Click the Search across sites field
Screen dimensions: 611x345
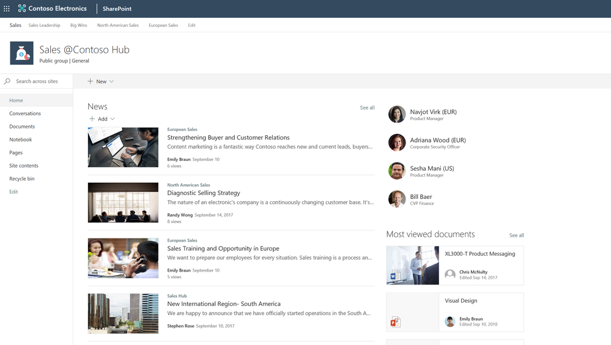37,81
